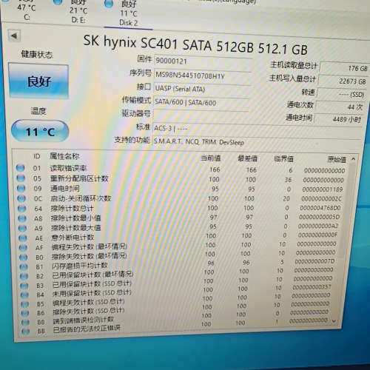Viewport: 370px width, 370px height.
Task: Click the 11 °C temperature button
Action: tap(40, 132)
